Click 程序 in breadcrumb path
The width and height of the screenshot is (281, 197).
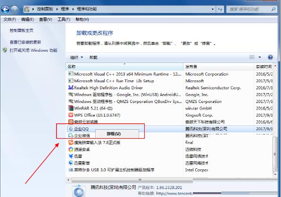point(65,9)
